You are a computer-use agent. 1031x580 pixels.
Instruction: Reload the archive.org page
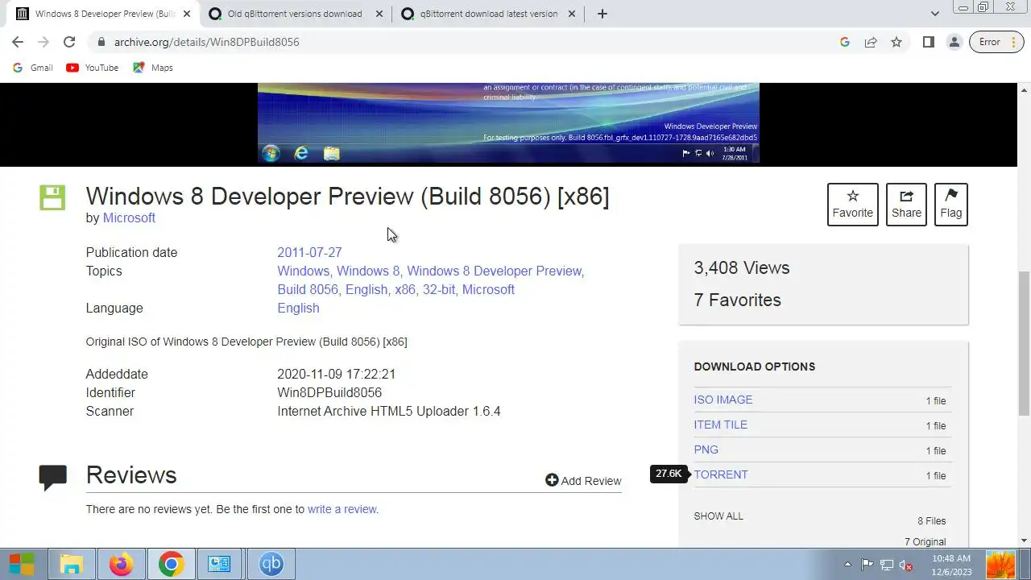[69, 42]
